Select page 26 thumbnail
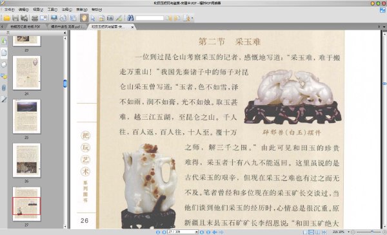The height and width of the screenshot is (235, 387). click(x=26, y=160)
